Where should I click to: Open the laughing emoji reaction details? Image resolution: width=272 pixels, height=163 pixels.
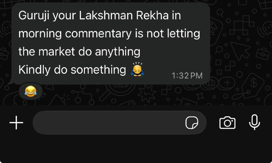click(x=31, y=91)
